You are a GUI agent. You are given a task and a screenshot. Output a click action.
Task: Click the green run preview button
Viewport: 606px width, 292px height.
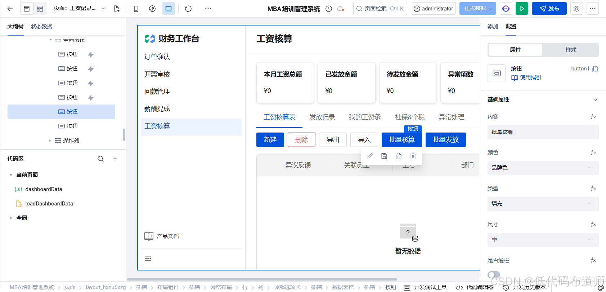(522, 9)
